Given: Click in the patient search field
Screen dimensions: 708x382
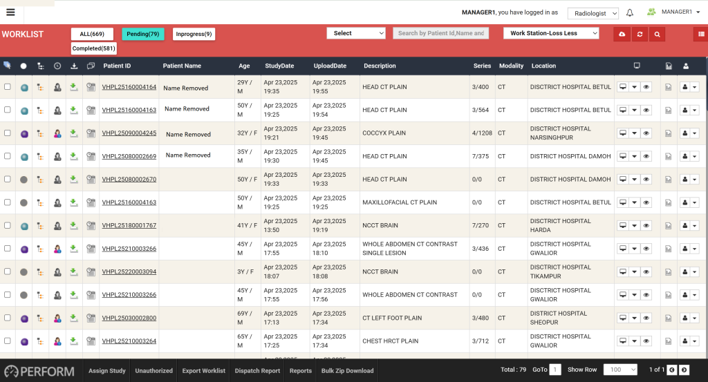Looking at the screenshot, I should pyautogui.click(x=440, y=33).
